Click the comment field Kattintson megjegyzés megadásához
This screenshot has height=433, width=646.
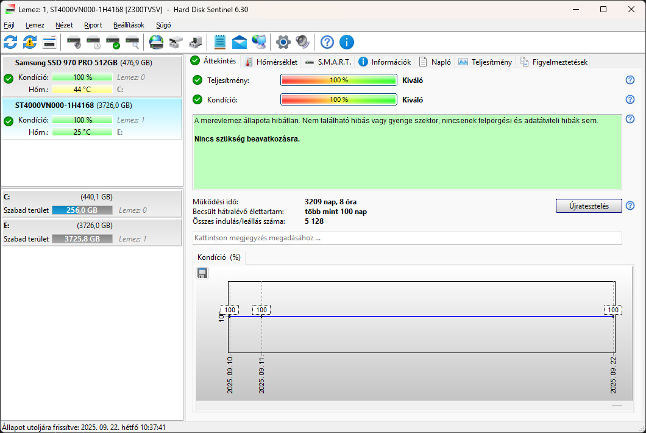tap(407, 238)
